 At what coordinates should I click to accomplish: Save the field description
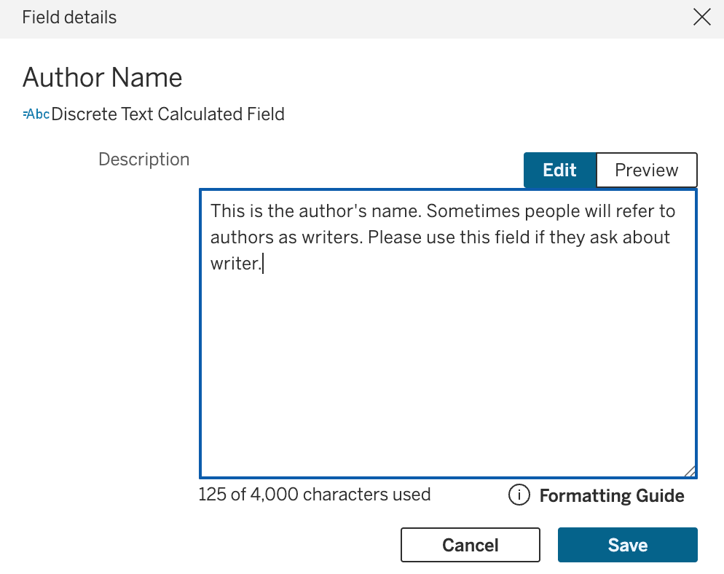[628, 545]
